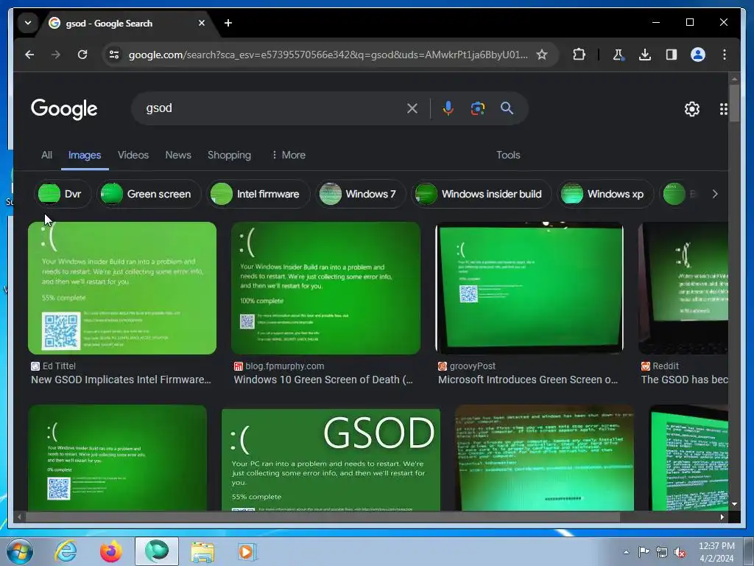Show hidden system tray icons

(626, 552)
